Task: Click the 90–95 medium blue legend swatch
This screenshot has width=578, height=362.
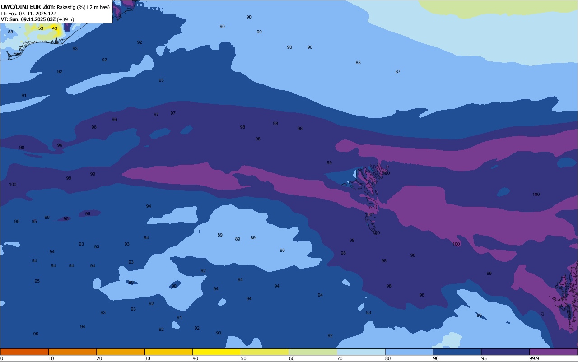Action: tap(457, 352)
